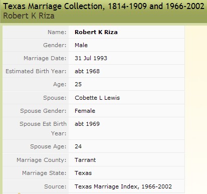The height and width of the screenshot is (194, 207).
Task: Click Spouse Gender value Female
Action: pyautogui.click(x=85, y=111)
